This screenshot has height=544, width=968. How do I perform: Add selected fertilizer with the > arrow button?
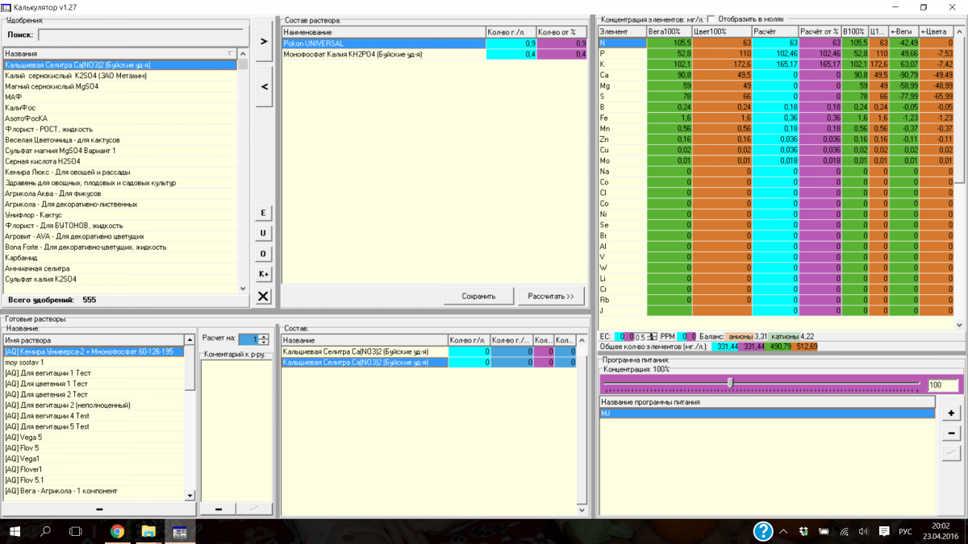click(264, 40)
